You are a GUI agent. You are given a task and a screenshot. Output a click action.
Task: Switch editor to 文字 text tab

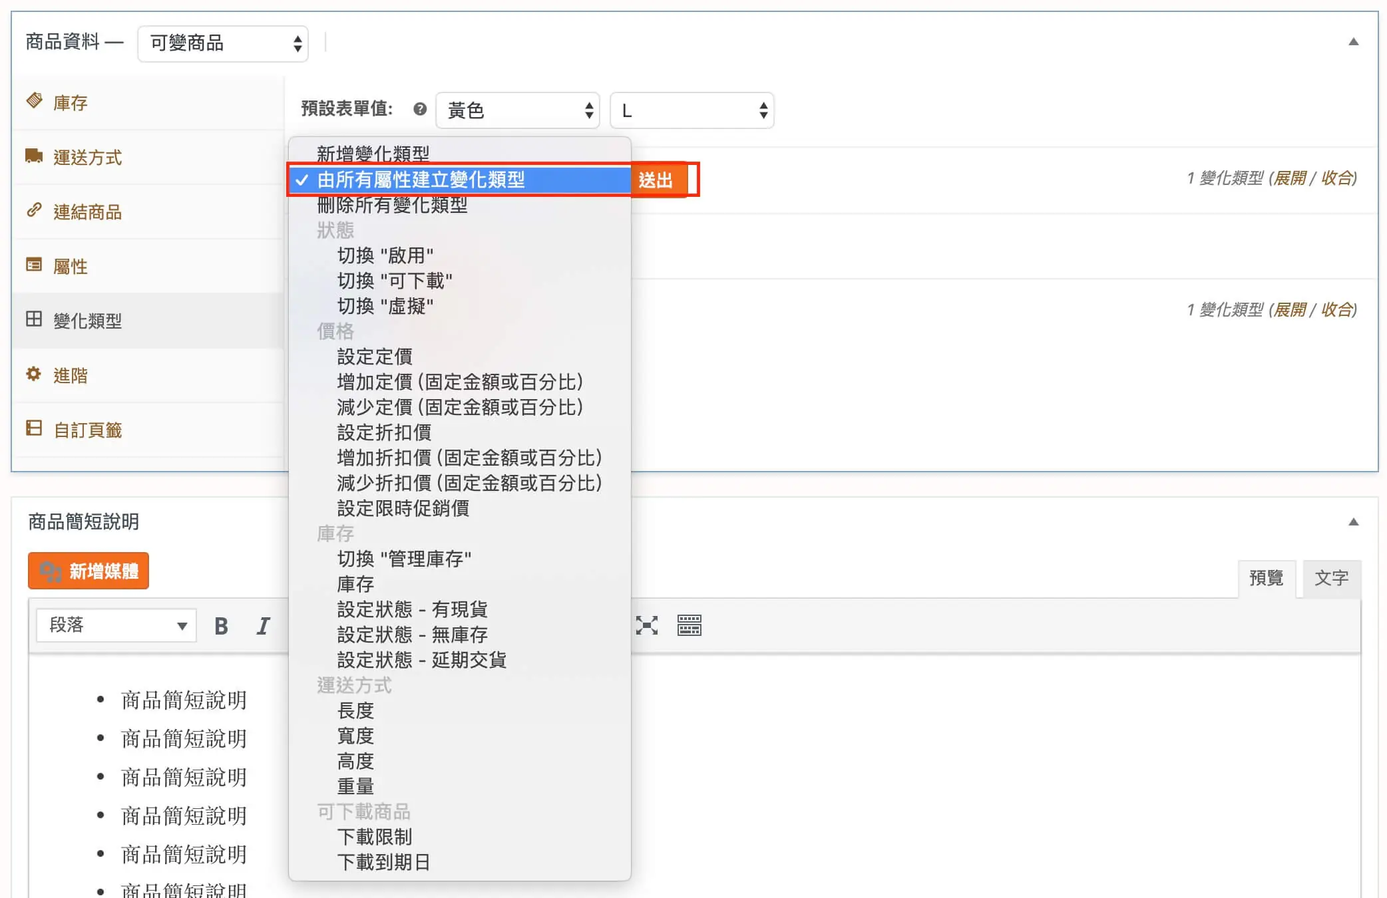(1331, 577)
